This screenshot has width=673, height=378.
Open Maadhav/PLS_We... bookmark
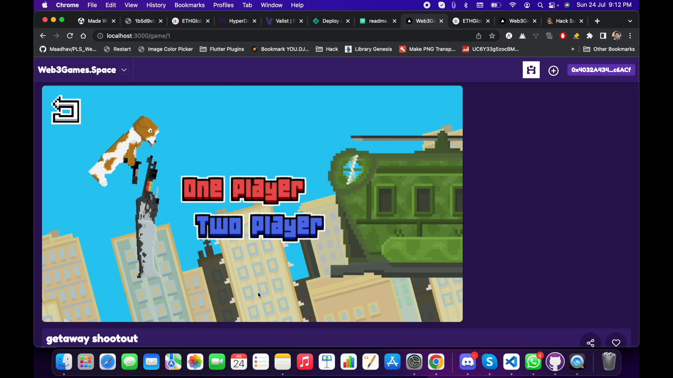click(x=68, y=49)
